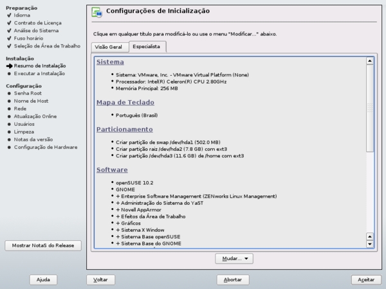The image size is (386, 289).
Task: Click the bullet beside Senha Root
Action: [9, 93]
